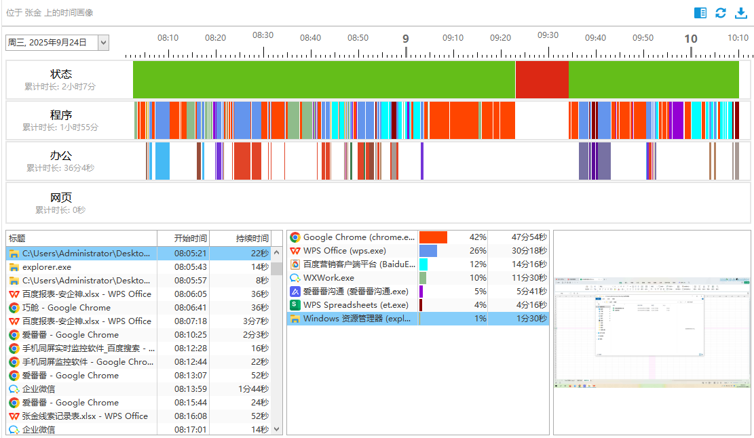Click WPS Spreadsheets app icon
This screenshot has width=754, height=438.
(x=295, y=305)
